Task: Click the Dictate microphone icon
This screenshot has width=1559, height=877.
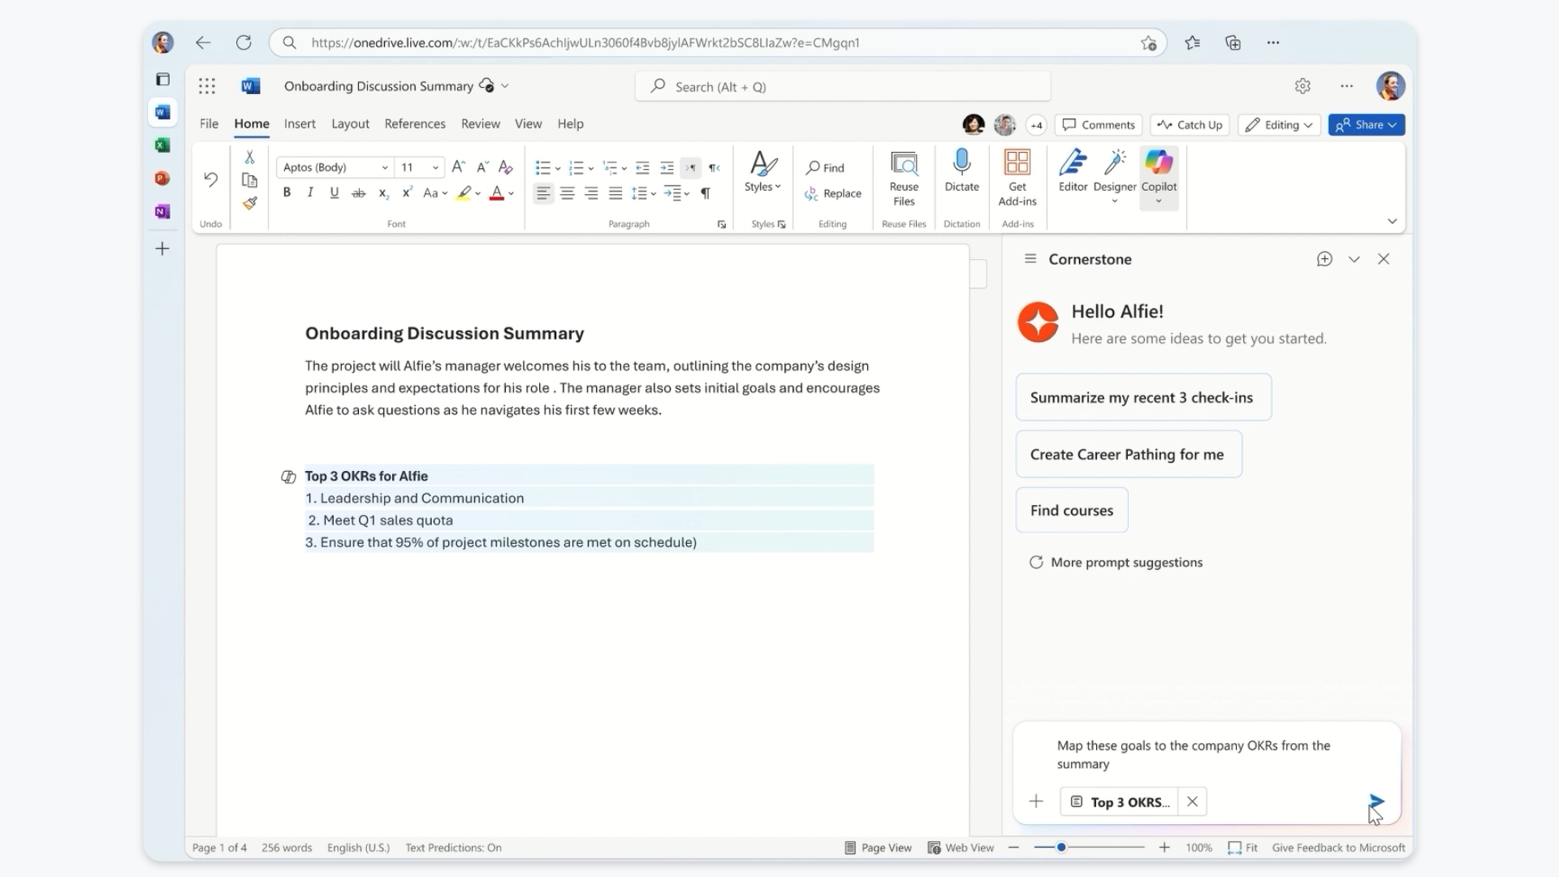Action: click(961, 163)
